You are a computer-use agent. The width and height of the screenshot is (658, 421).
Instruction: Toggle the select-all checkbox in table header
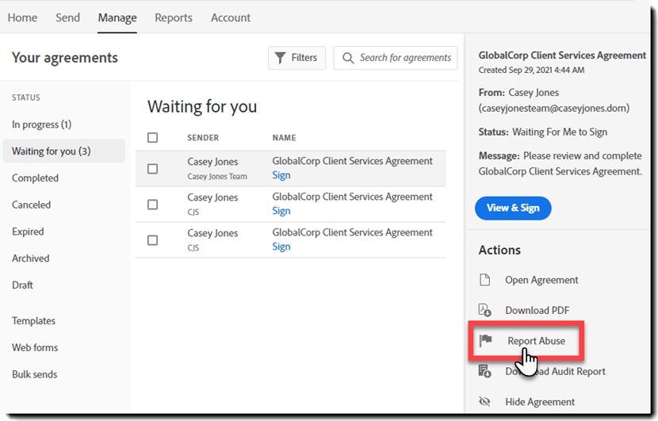pyautogui.click(x=153, y=138)
